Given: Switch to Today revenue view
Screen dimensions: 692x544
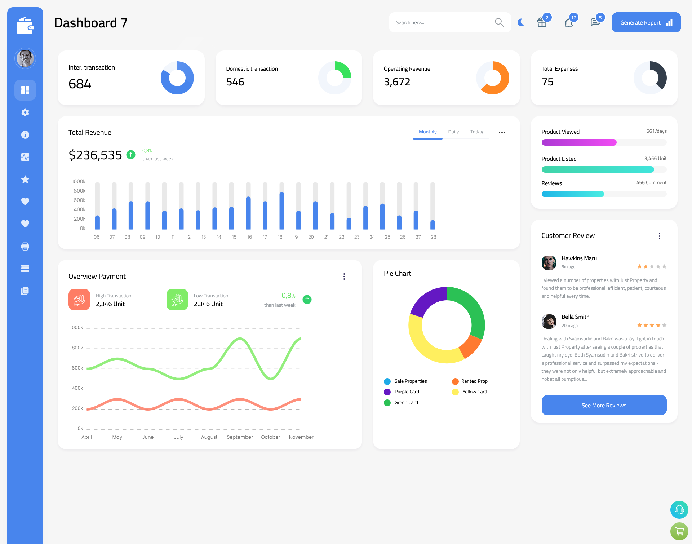Looking at the screenshot, I should (477, 132).
